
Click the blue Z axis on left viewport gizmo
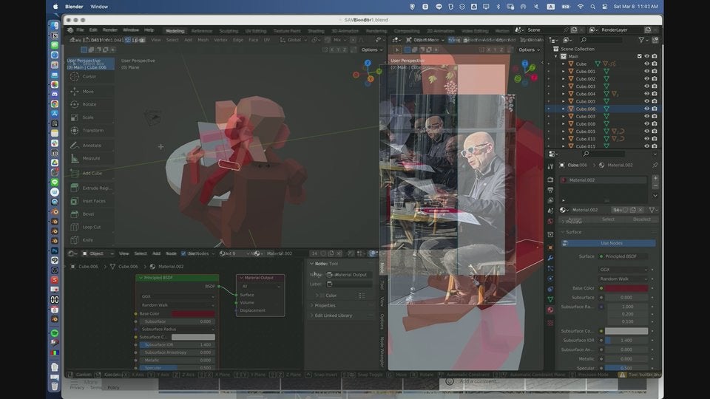point(368,63)
